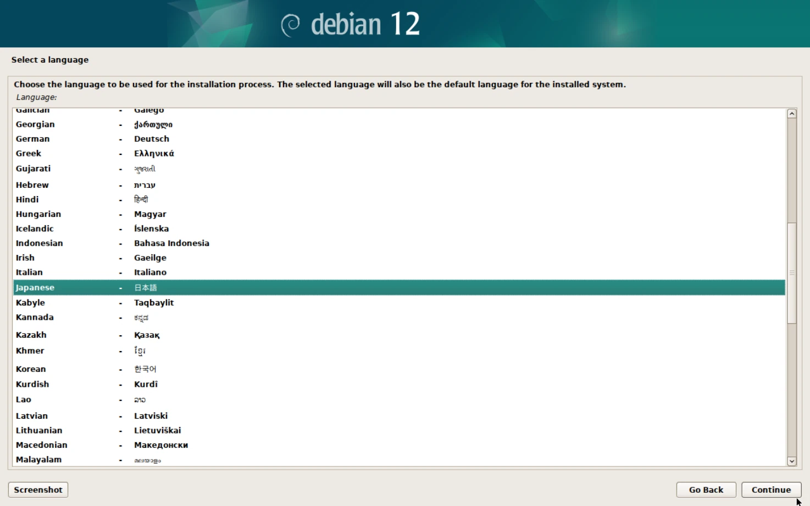Select Italian - Italiano

399,273
